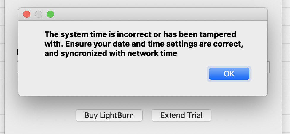Click the word "tampered" in the alert

(221, 34)
